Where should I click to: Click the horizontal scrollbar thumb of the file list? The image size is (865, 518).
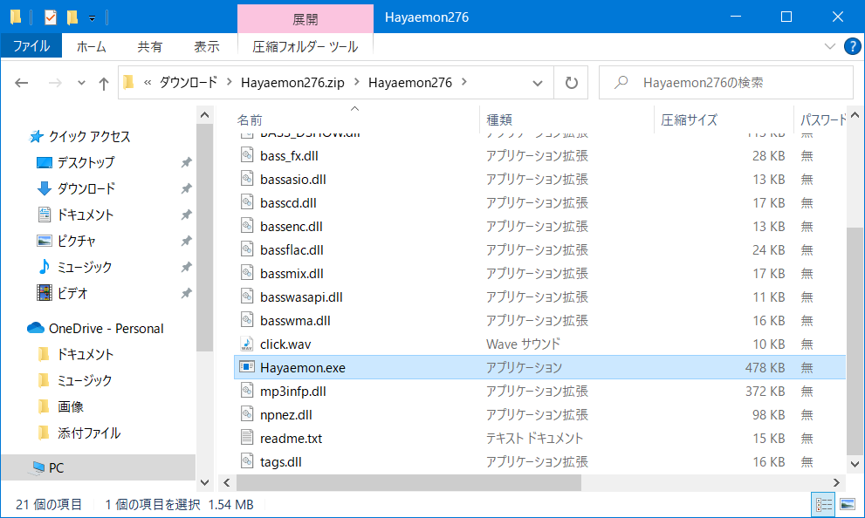[x=408, y=483]
